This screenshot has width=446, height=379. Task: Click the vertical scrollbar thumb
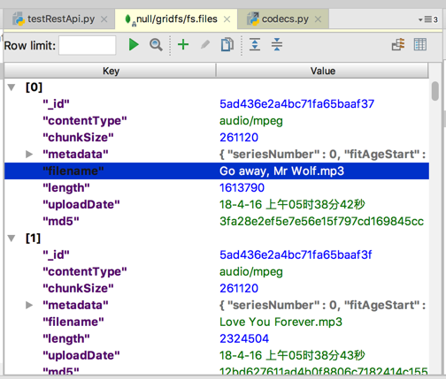pos(435,91)
